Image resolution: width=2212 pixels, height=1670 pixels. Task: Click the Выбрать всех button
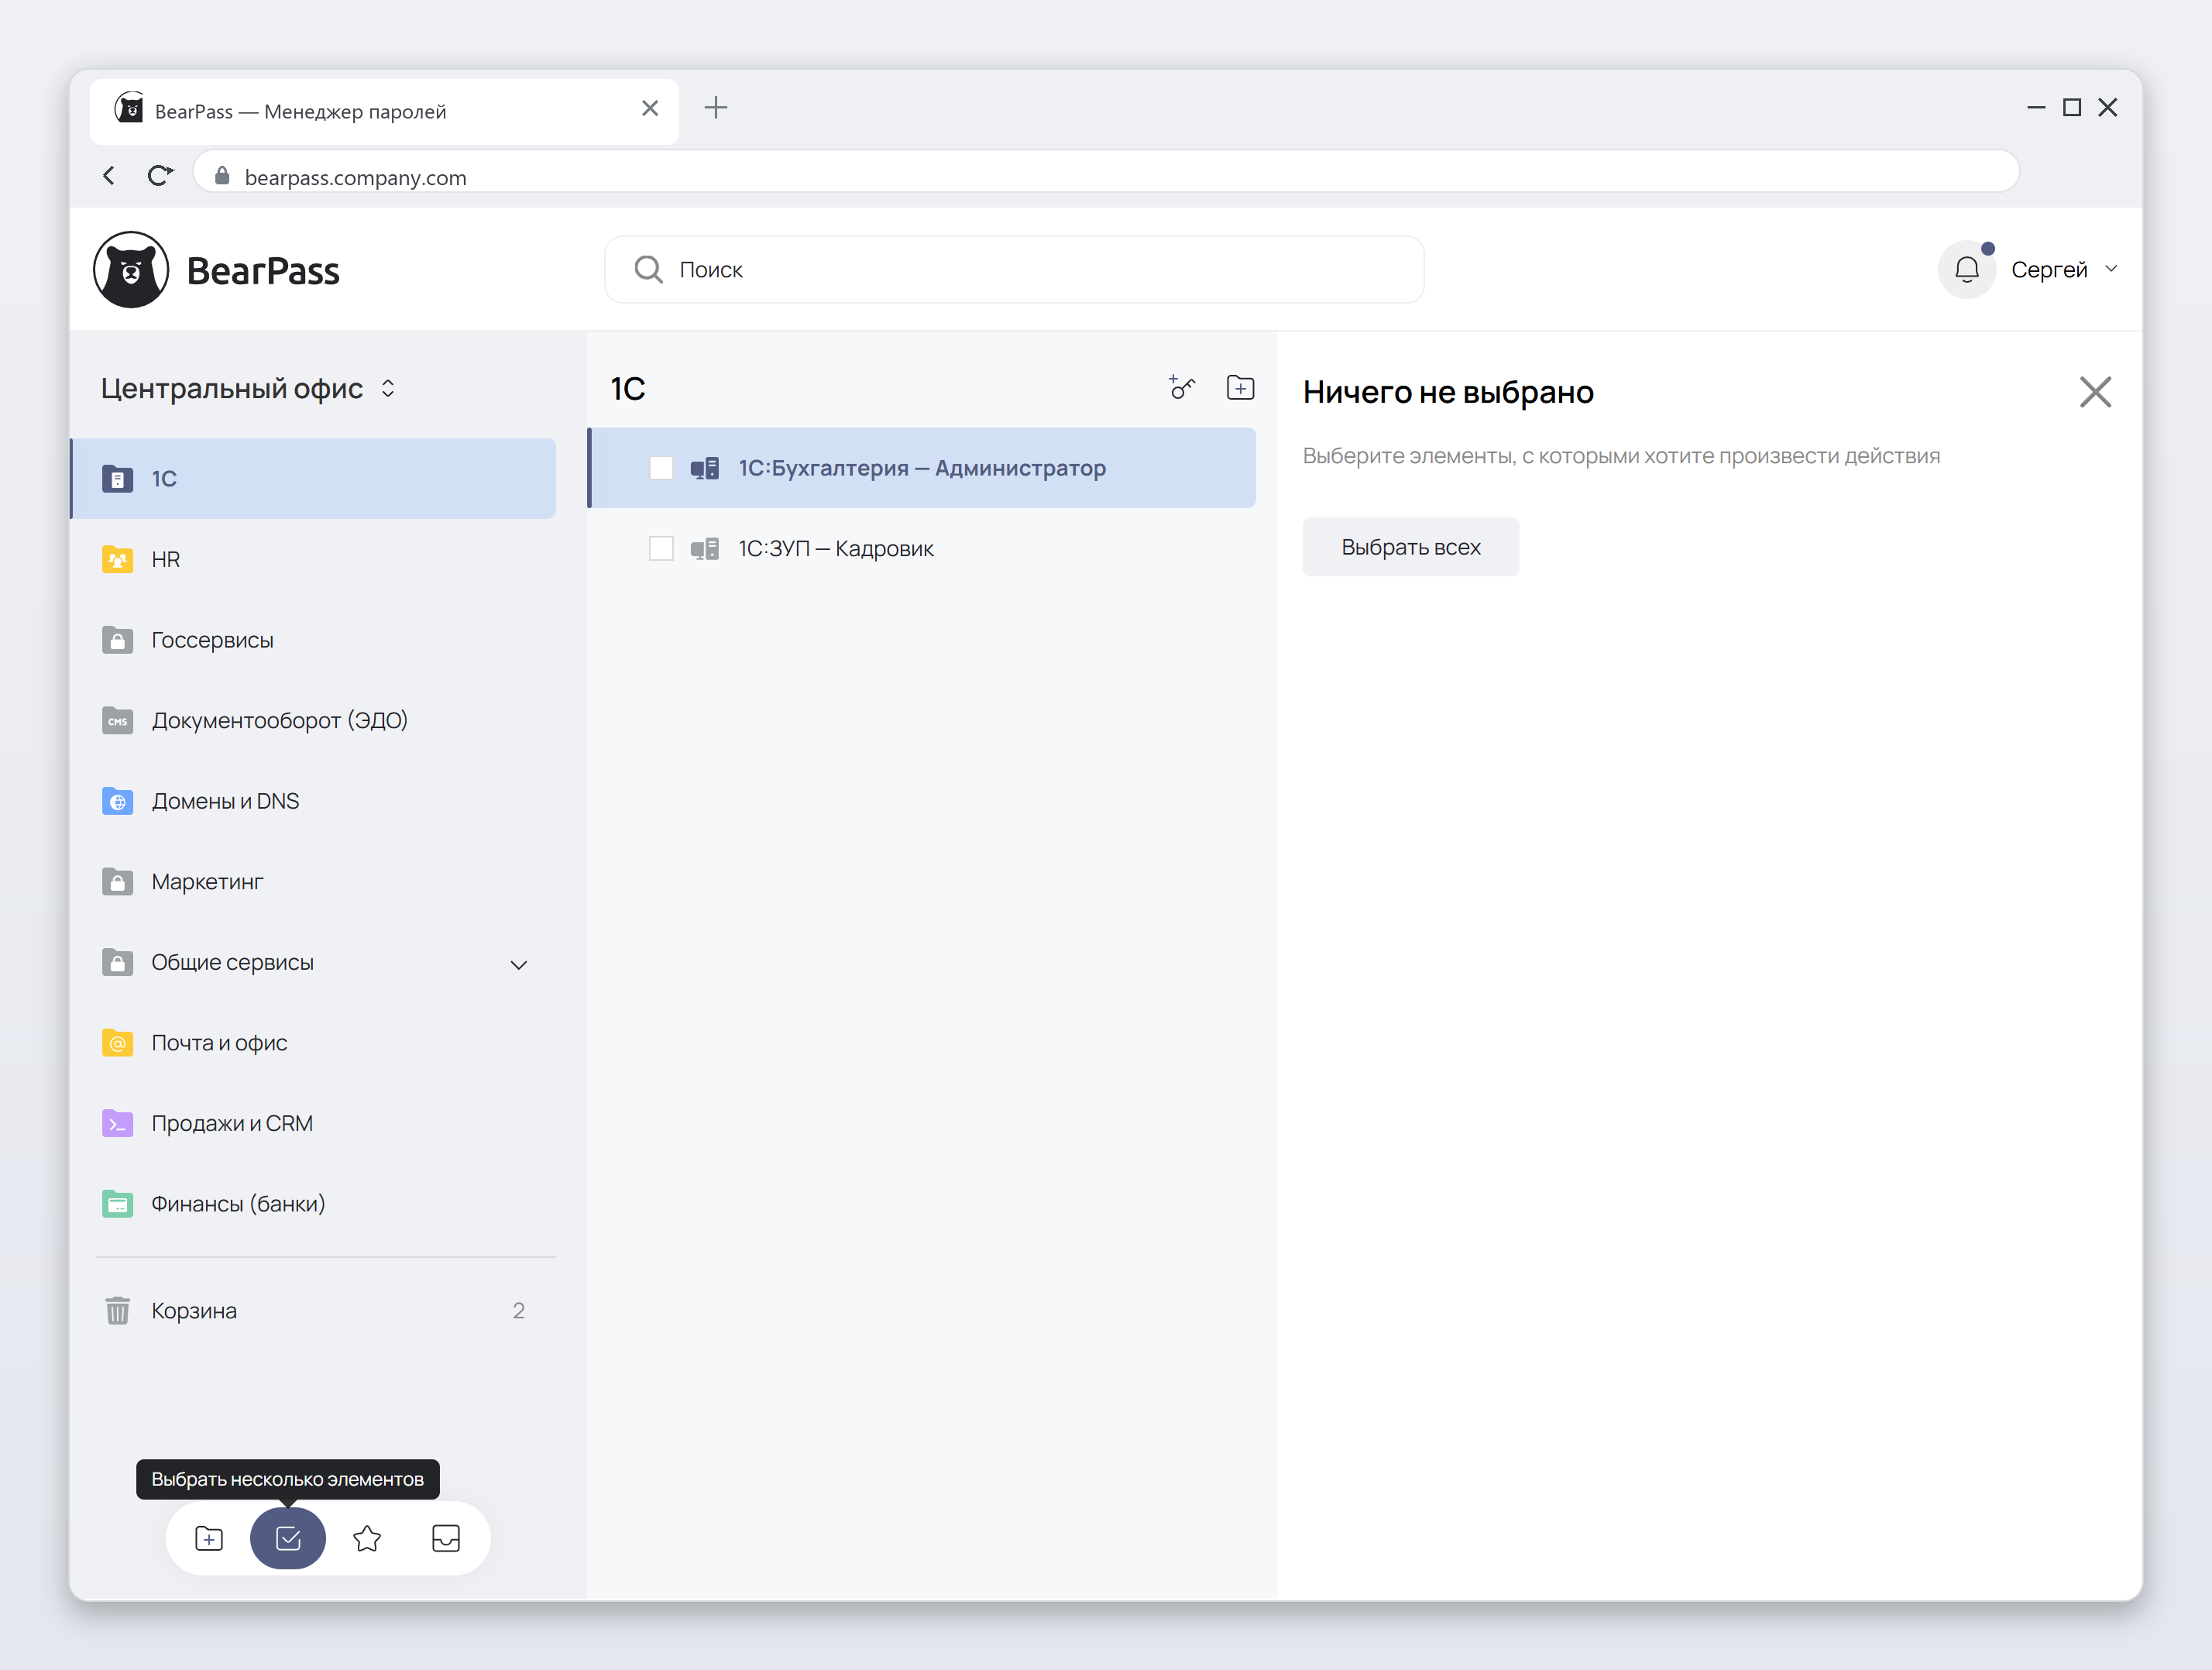(1410, 547)
